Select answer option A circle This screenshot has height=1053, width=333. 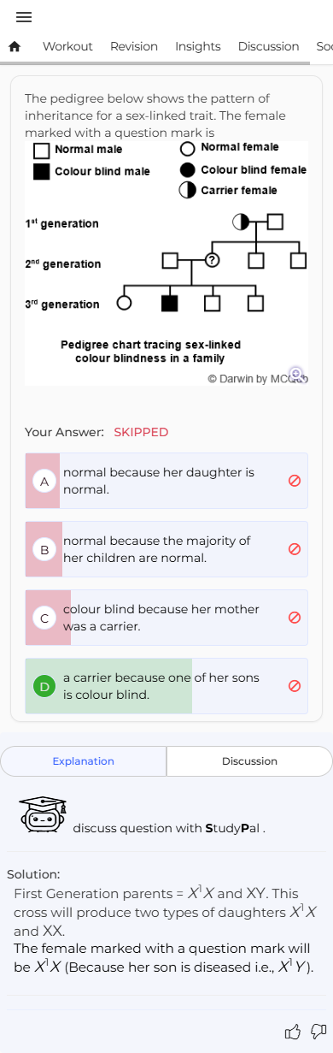point(44,481)
